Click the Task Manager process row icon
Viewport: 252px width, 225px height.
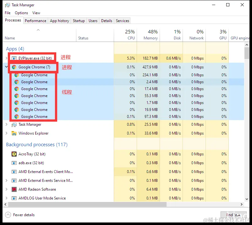[x=14, y=124]
